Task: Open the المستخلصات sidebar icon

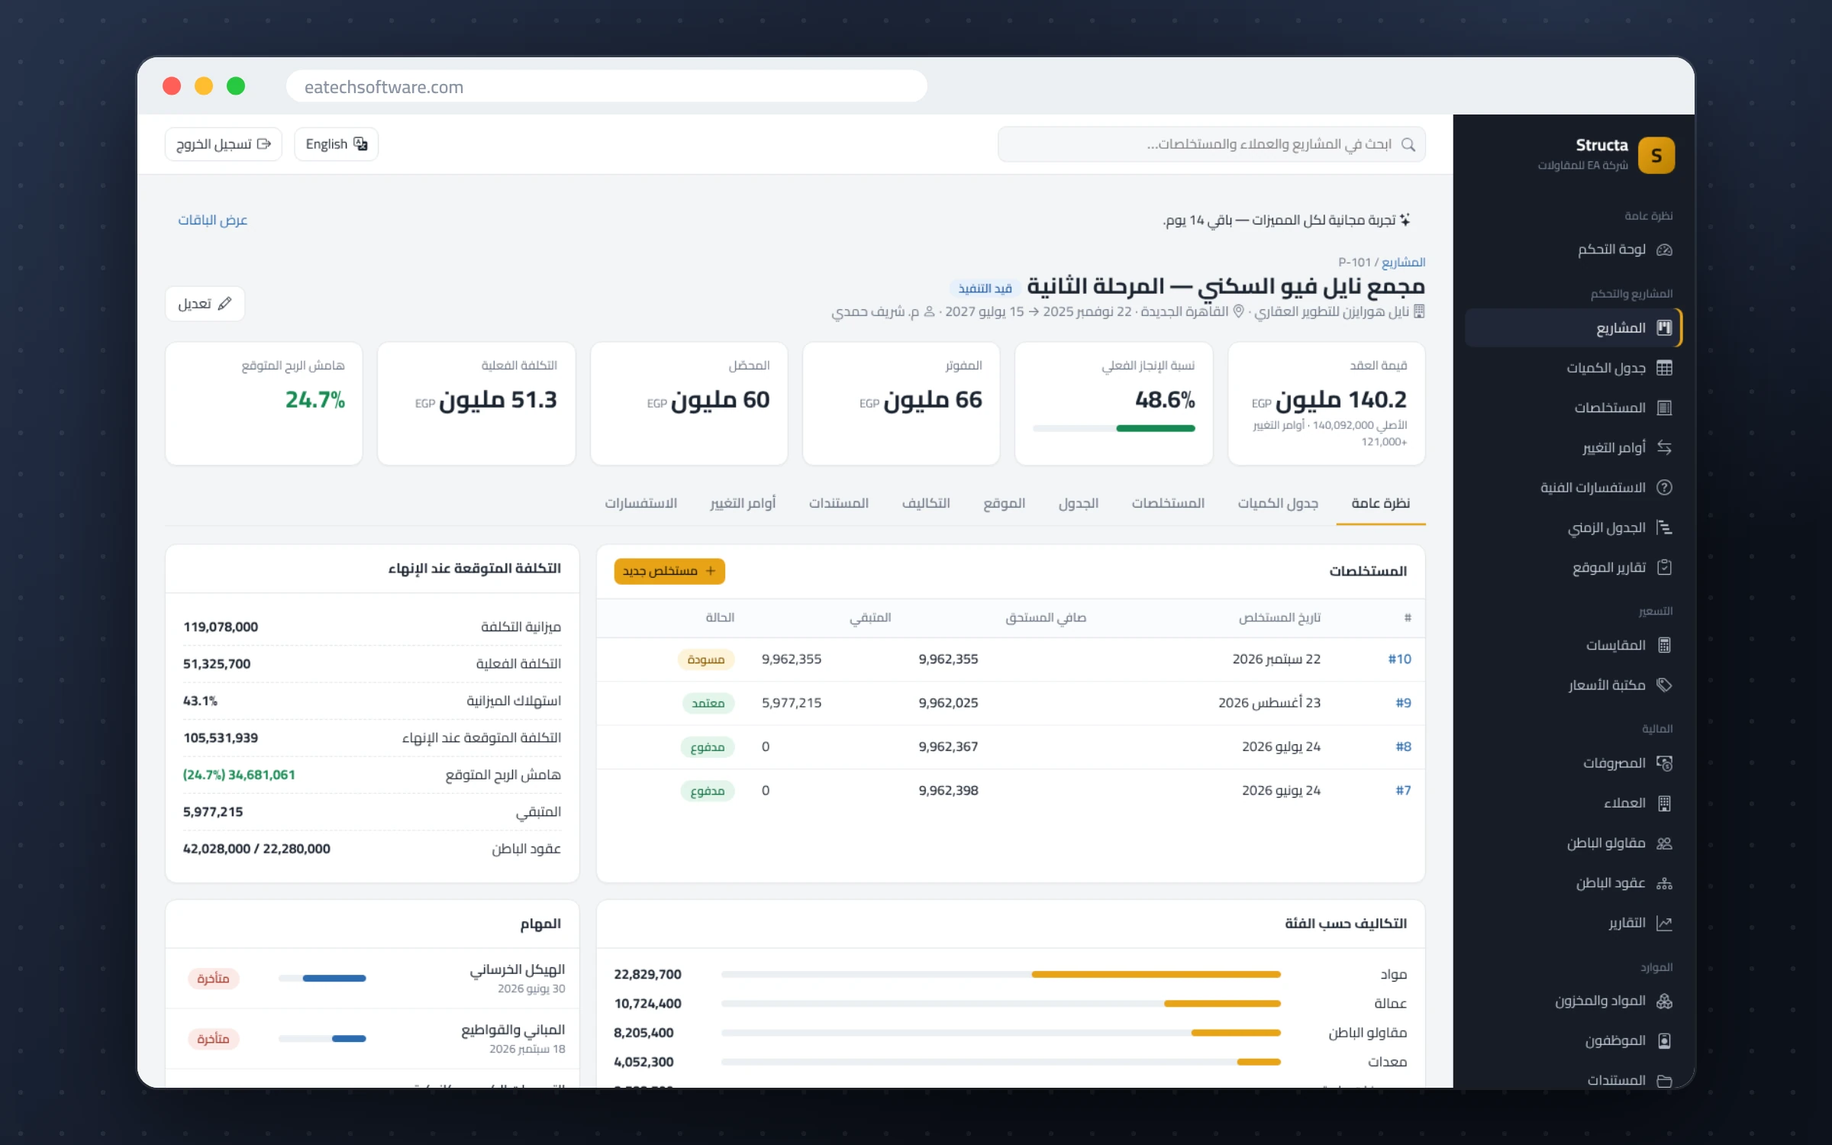Action: 1664,408
